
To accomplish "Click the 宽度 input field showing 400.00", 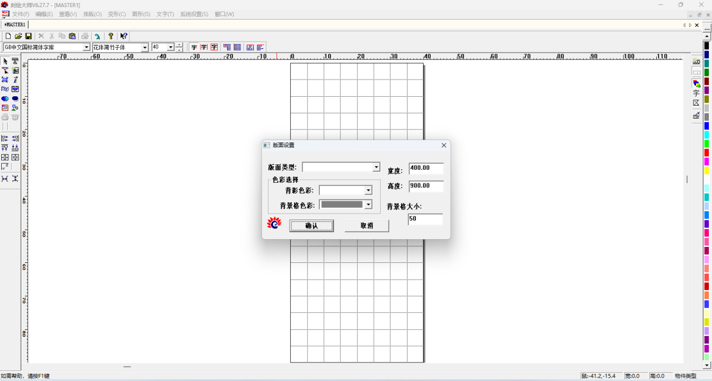I will [425, 168].
